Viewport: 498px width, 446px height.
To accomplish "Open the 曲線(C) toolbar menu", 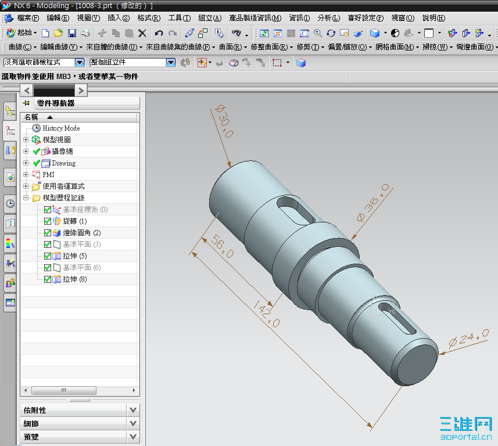I will pos(23,47).
